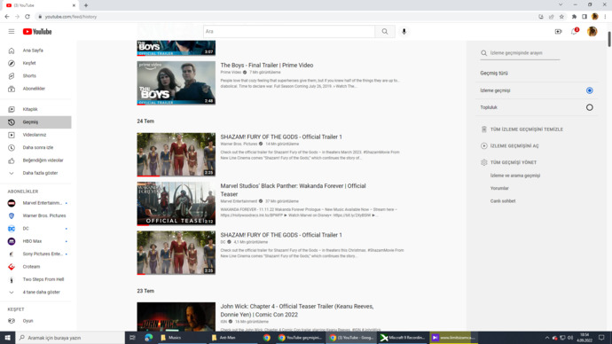Click the address bar URL

pyautogui.click(x=71, y=17)
